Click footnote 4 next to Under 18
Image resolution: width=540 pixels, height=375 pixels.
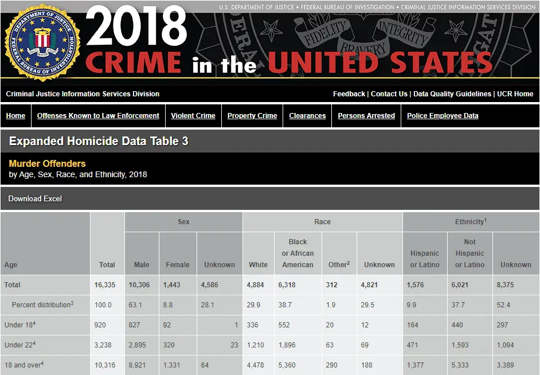click(34, 323)
